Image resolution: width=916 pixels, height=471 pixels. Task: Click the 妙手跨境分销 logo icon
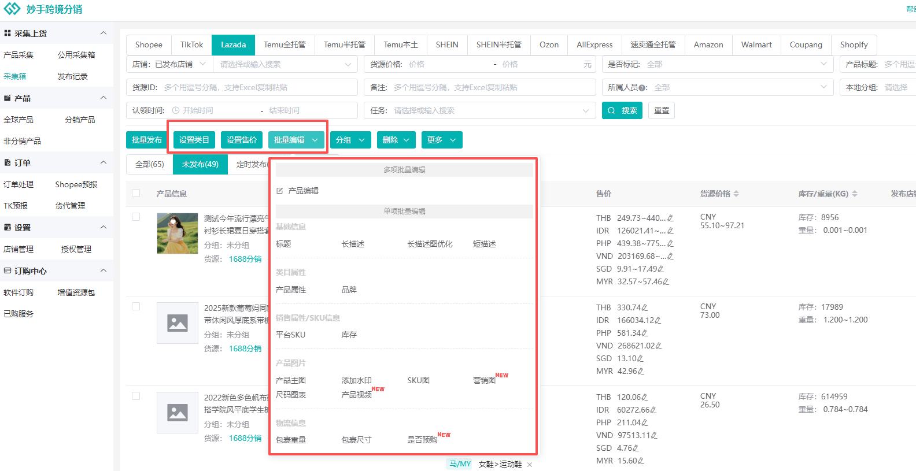click(x=12, y=9)
